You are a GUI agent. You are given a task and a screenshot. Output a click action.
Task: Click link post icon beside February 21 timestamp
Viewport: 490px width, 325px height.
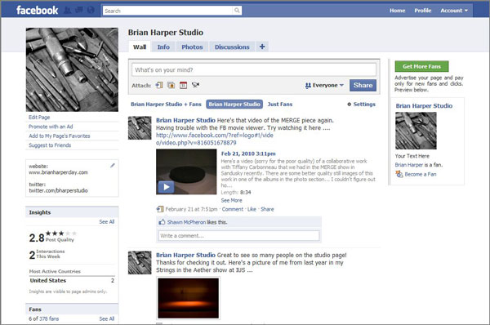coord(160,209)
